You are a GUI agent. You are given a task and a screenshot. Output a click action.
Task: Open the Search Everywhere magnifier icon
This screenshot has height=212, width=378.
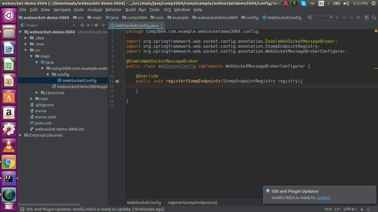click(374, 18)
